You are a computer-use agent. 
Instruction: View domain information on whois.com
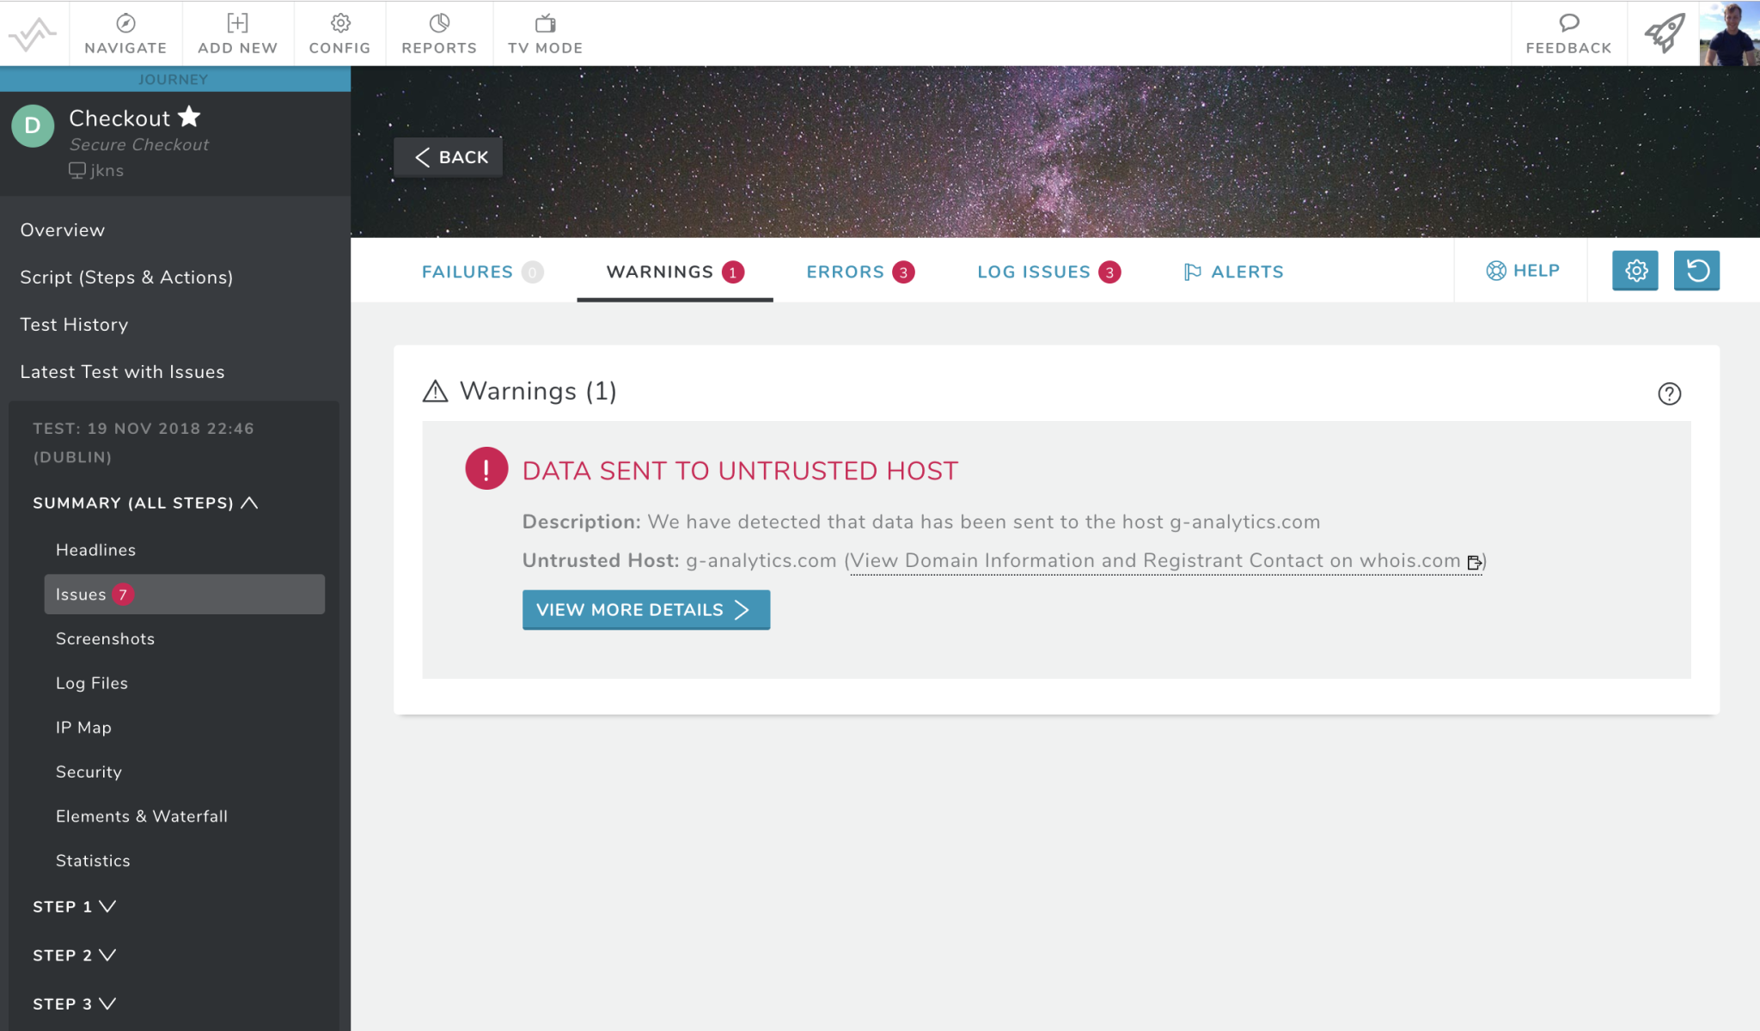click(x=1160, y=559)
